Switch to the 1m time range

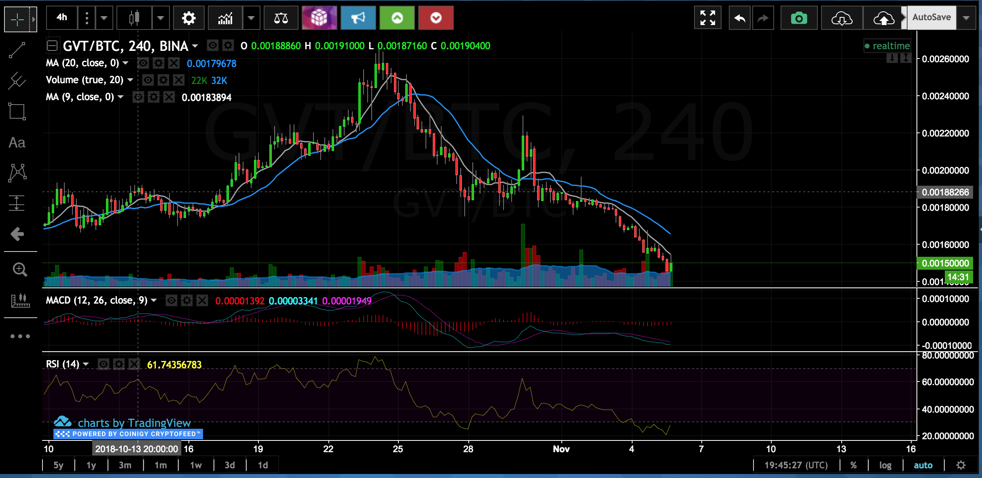pos(161,465)
